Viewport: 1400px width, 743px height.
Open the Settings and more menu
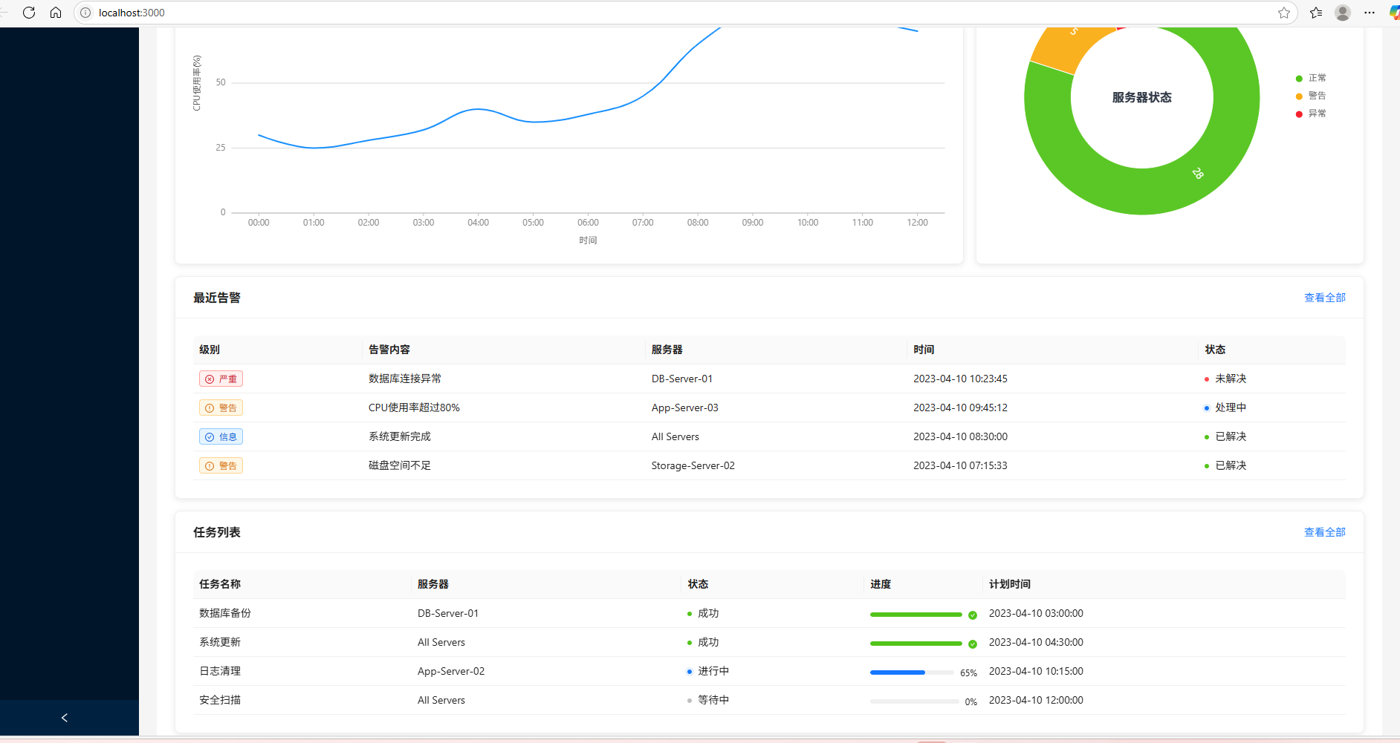click(x=1370, y=13)
